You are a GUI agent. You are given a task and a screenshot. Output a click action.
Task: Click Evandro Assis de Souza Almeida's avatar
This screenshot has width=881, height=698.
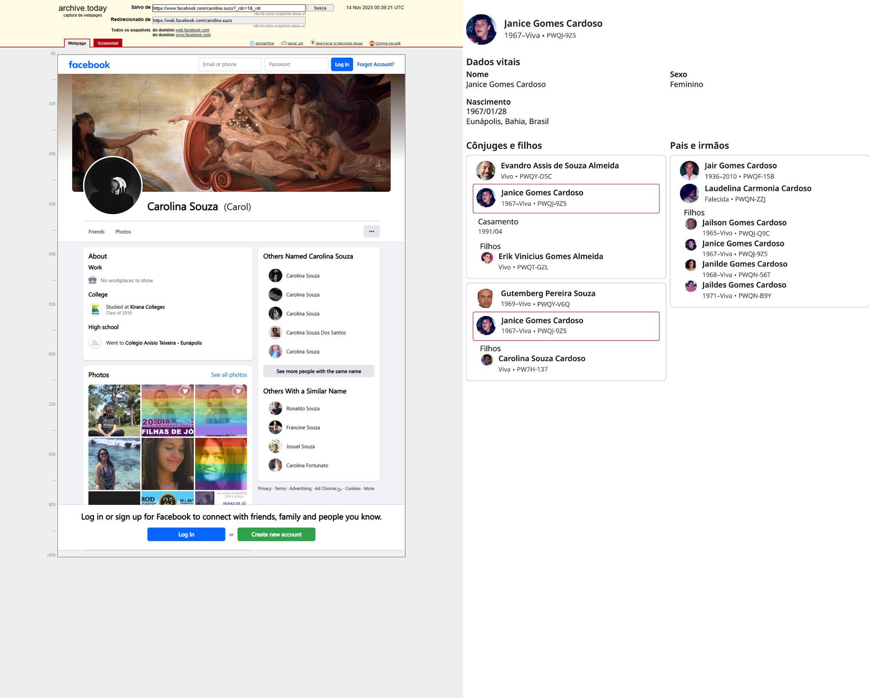[x=486, y=170]
